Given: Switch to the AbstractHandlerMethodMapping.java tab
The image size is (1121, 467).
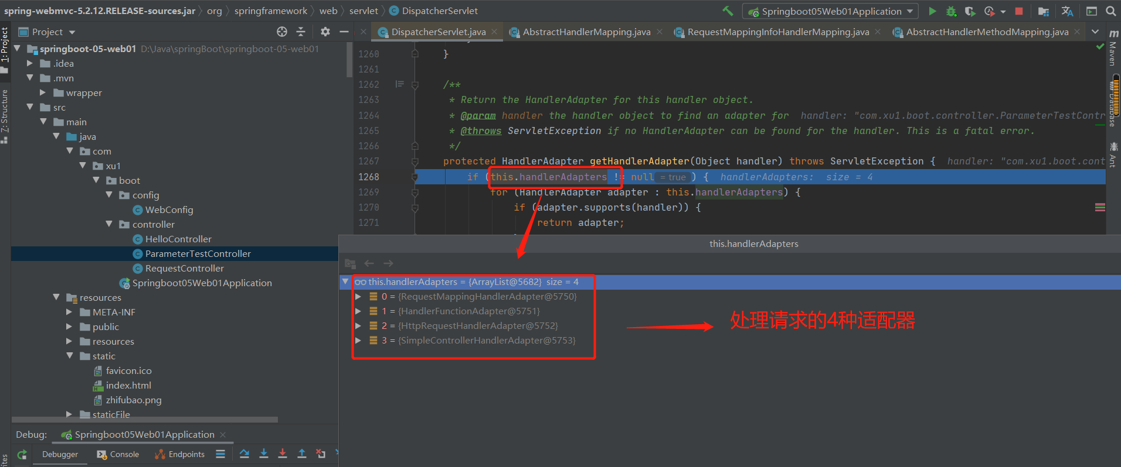Looking at the screenshot, I should tap(987, 32).
